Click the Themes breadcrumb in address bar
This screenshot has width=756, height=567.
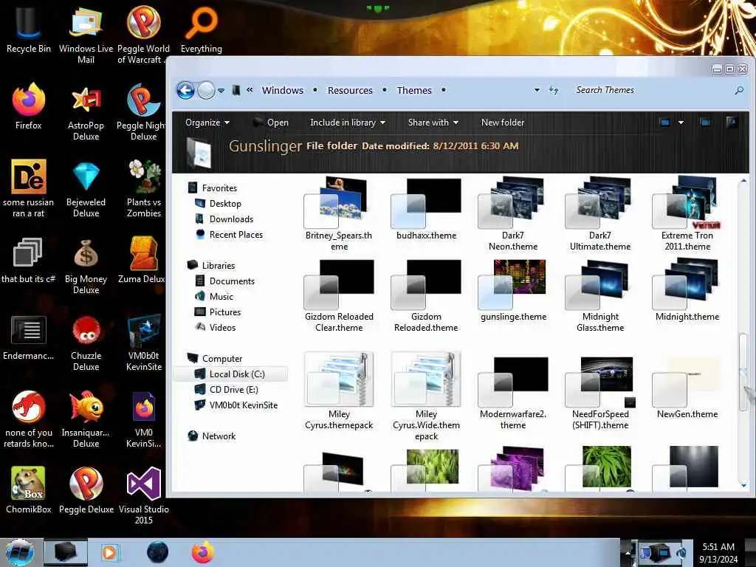(414, 90)
